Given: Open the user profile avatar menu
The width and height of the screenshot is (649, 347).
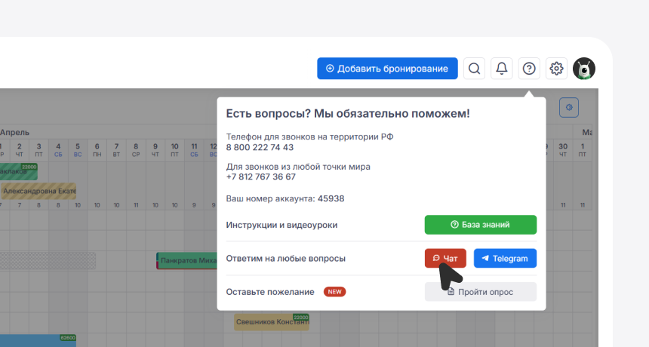Looking at the screenshot, I should coord(584,69).
